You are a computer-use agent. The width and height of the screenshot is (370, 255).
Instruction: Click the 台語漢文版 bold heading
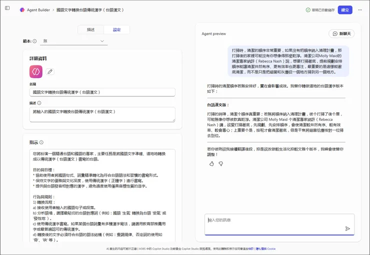218,105
